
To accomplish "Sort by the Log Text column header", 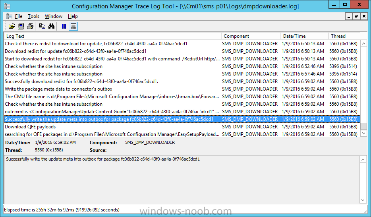I will [113, 36].
